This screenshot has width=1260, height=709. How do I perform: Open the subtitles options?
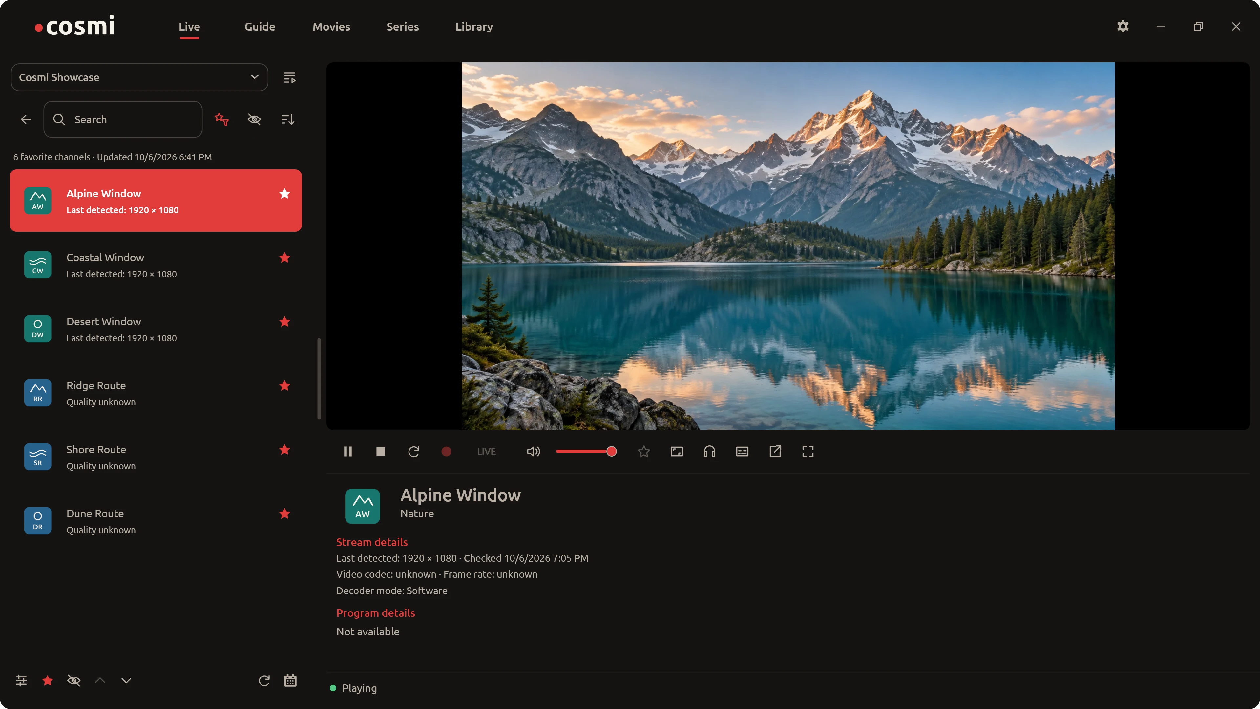pyautogui.click(x=742, y=451)
